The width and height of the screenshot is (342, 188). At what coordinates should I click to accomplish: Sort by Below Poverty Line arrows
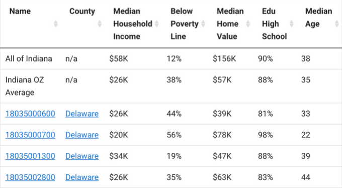click(x=203, y=24)
